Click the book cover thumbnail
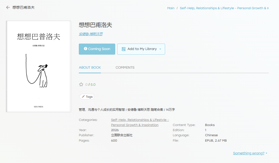 coord(39,66)
